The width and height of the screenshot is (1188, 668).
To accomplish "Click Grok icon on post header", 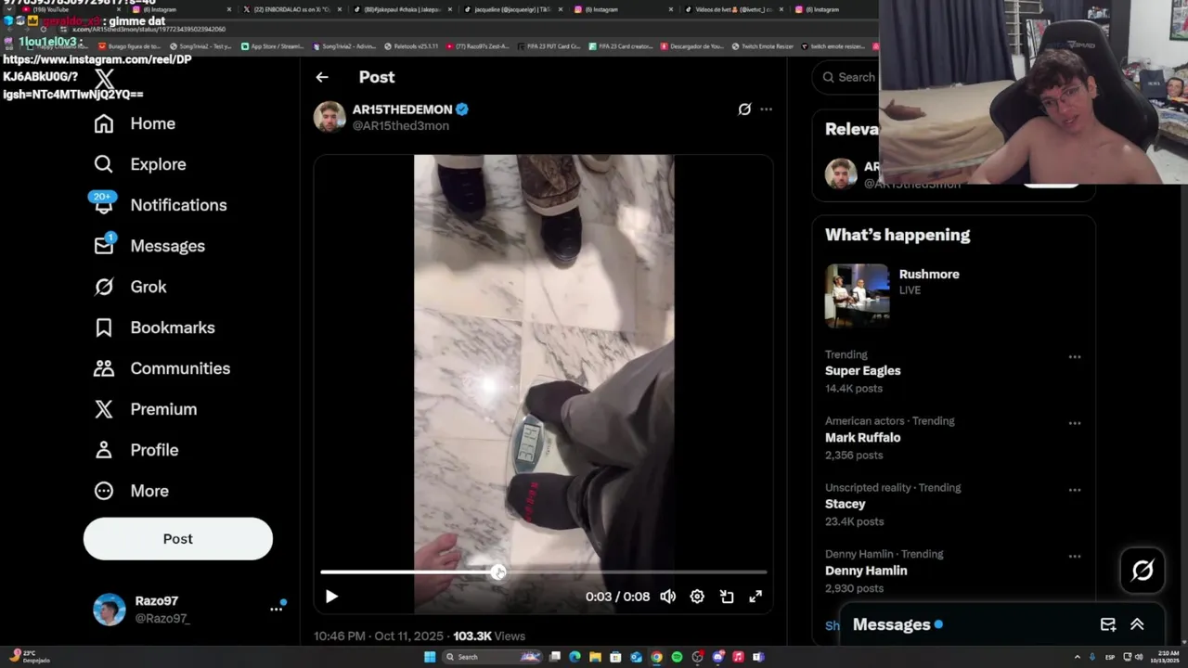I will coord(744,109).
